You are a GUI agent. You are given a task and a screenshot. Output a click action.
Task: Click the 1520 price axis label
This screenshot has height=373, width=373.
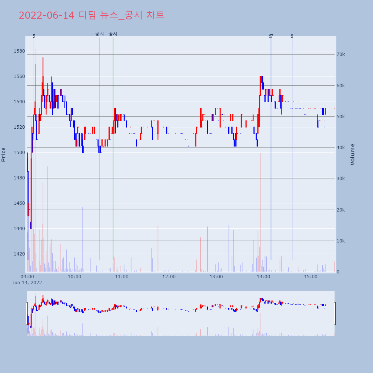19,127
